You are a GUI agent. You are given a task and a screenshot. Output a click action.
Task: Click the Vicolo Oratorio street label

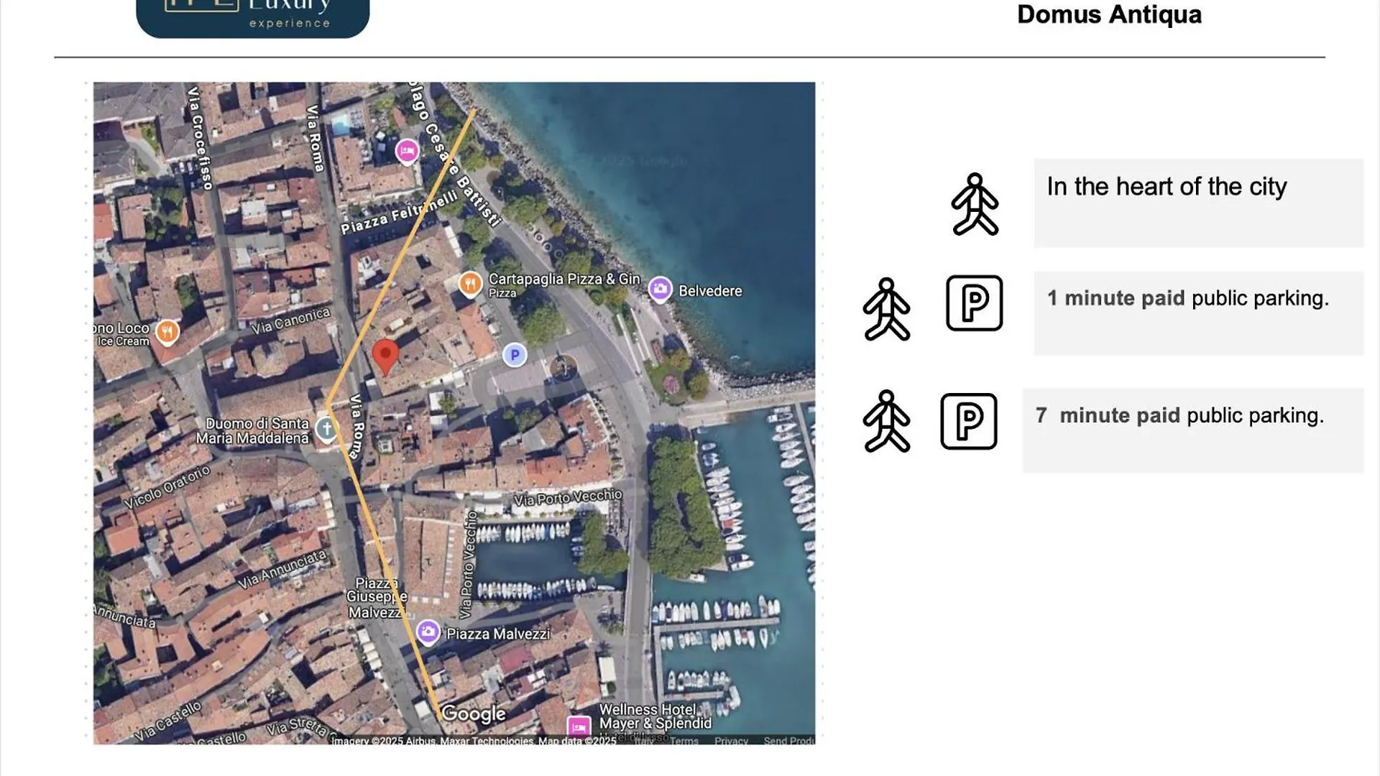167,486
